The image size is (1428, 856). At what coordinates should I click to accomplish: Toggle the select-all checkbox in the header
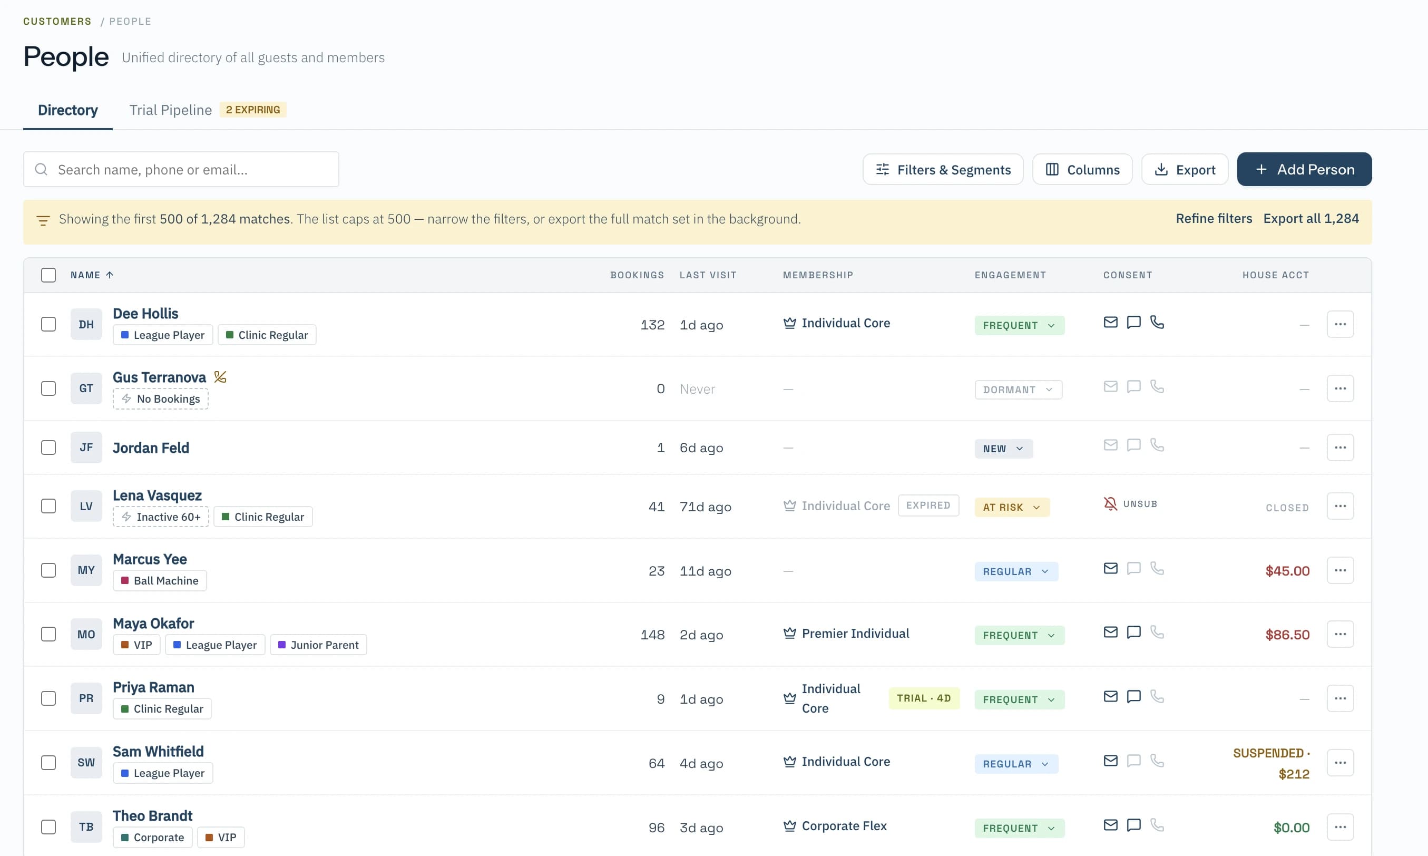coord(48,275)
